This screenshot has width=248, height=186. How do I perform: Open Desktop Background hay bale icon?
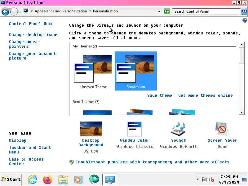click(91, 129)
